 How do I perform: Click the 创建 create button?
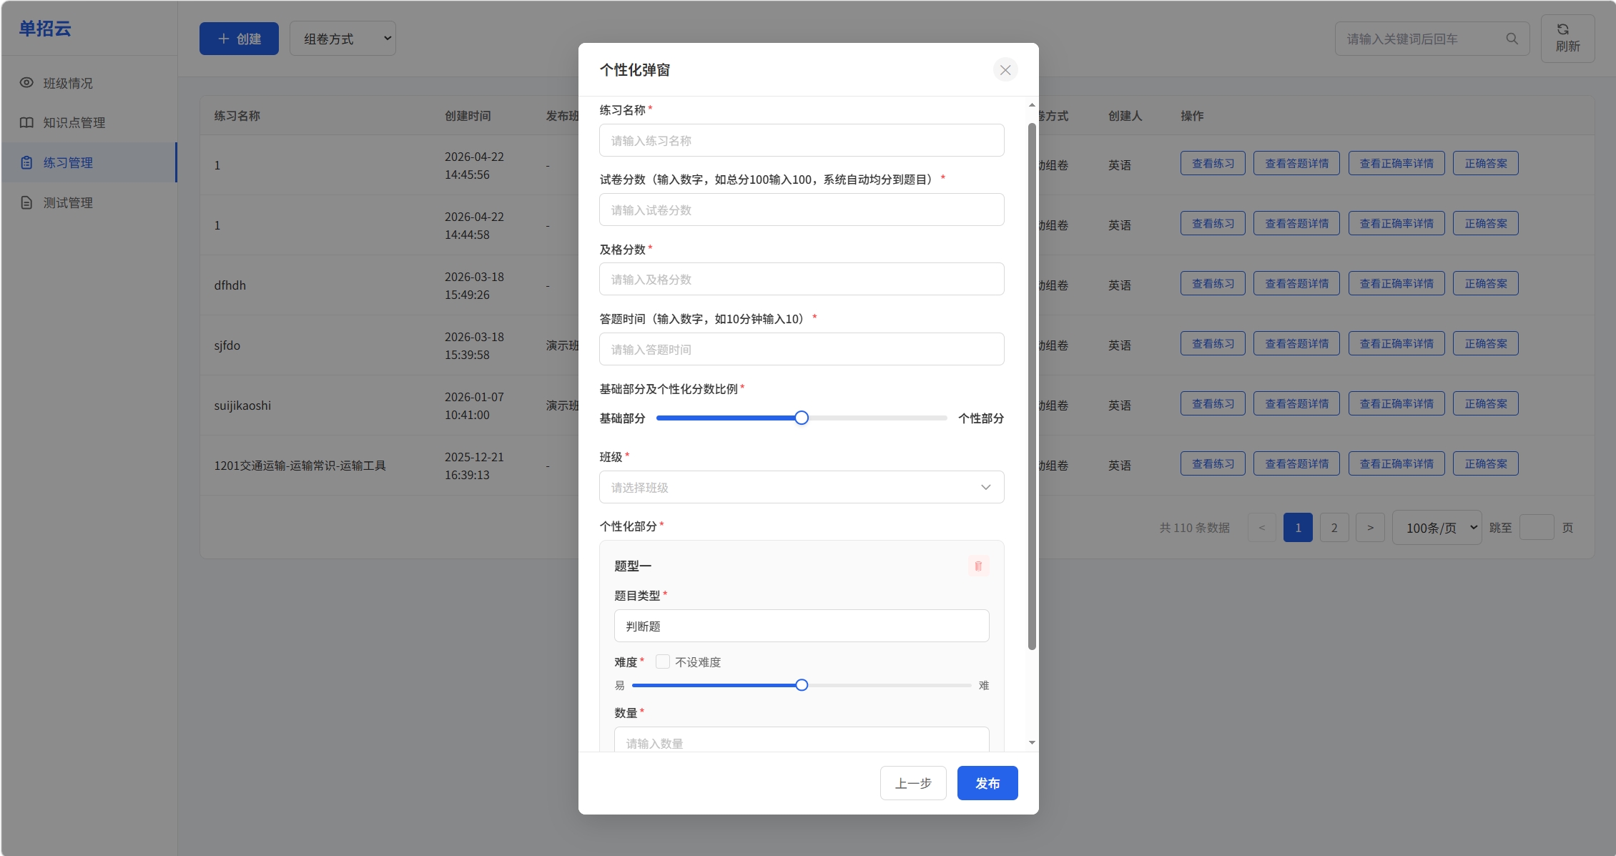click(x=239, y=39)
